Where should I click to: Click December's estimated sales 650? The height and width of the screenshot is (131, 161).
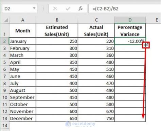point(57,118)
